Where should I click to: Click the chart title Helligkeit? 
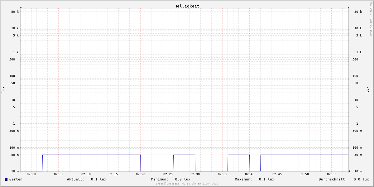click(187, 6)
